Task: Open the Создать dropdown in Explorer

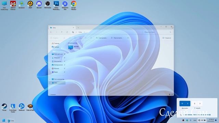Action: click(55, 38)
